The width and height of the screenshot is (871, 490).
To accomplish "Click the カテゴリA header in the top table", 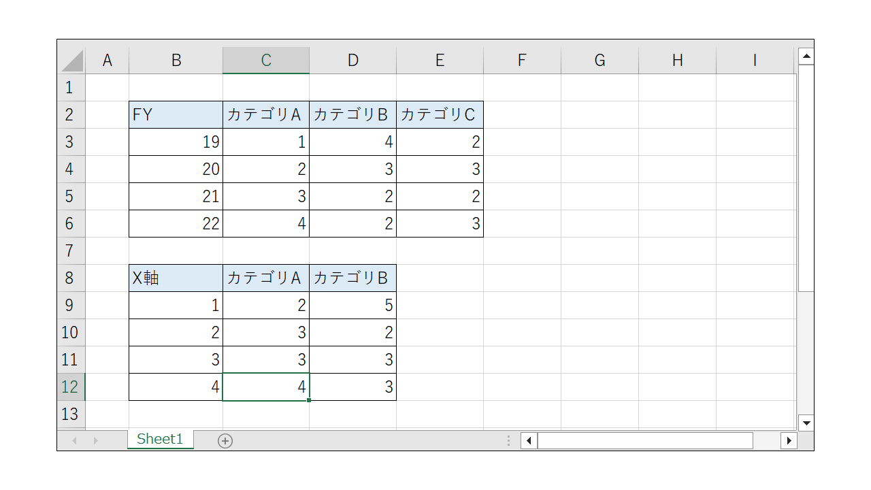I will [x=265, y=114].
